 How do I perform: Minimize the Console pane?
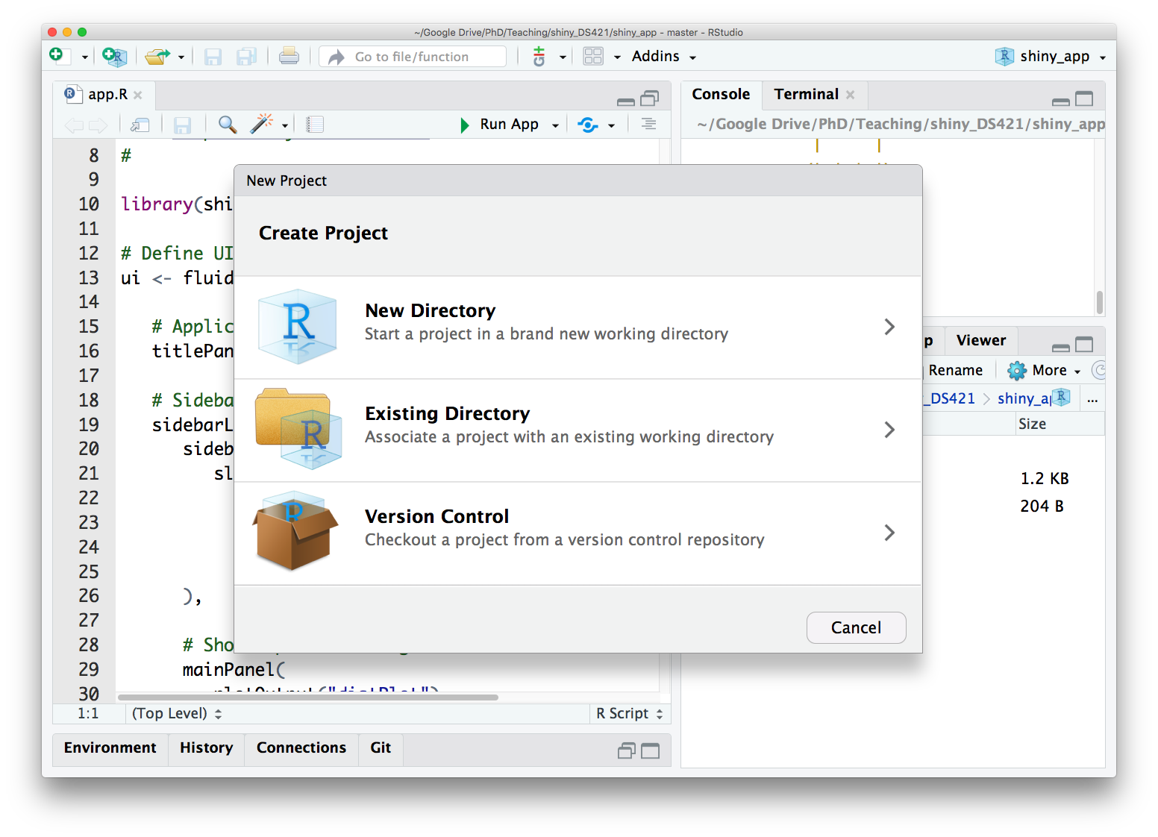pyautogui.click(x=1060, y=101)
